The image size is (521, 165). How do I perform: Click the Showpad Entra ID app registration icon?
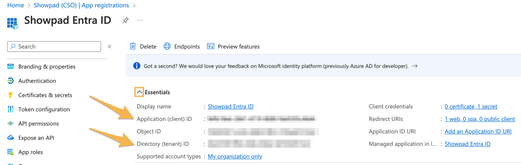[x=13, y=23]
